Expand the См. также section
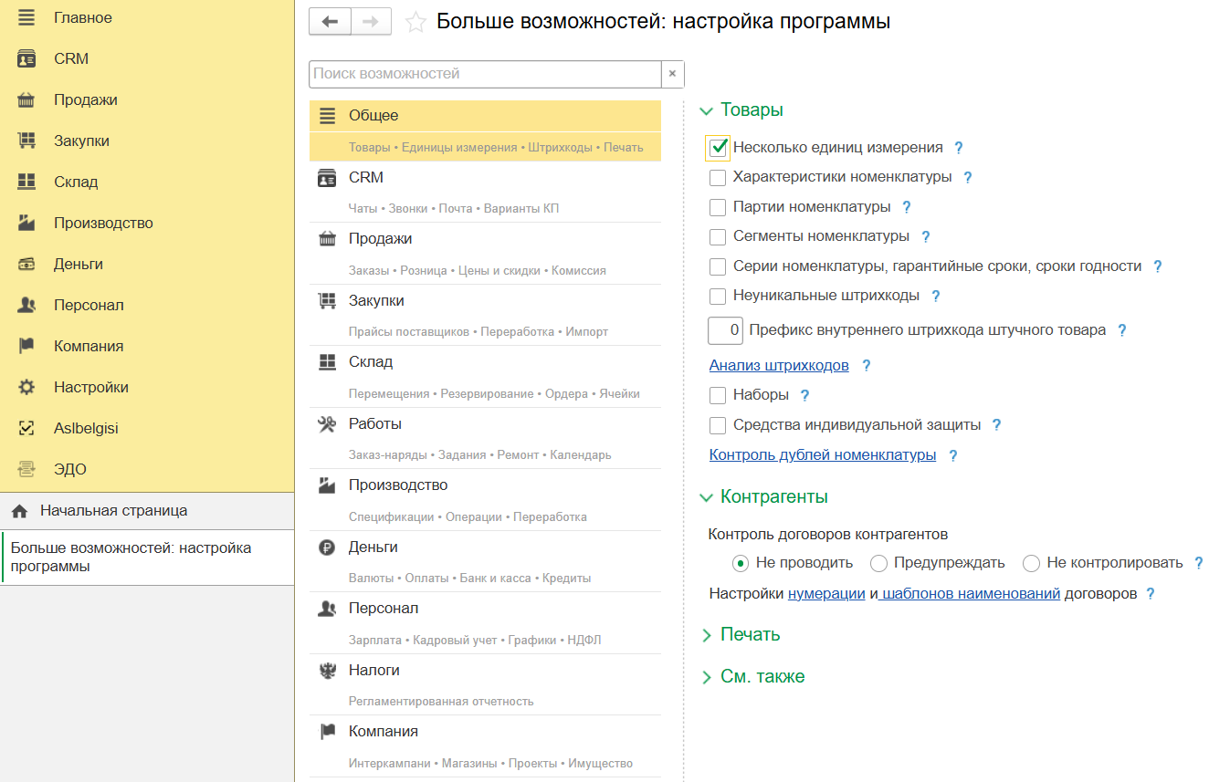1209x782 pixels. click(762, 677)
